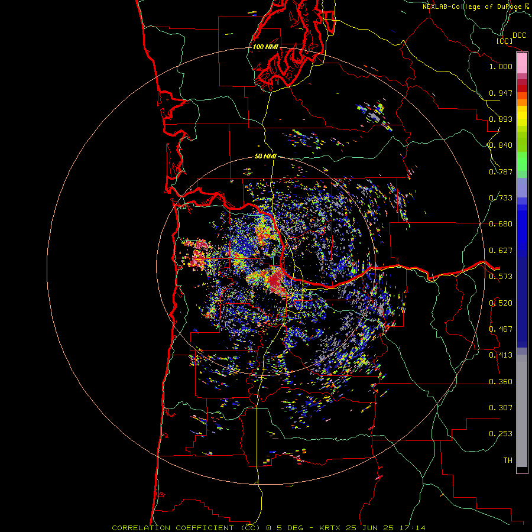Viewport: 532px width, 532px height.
Task: Click the 0.467 scale value
Action: tap(501, 329)
